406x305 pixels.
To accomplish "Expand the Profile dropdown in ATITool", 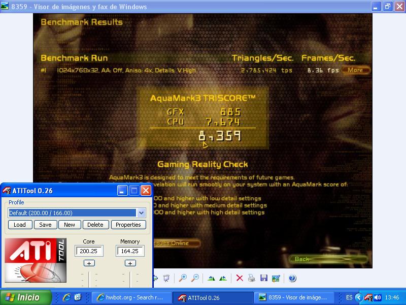I will (x=141, y=213).
